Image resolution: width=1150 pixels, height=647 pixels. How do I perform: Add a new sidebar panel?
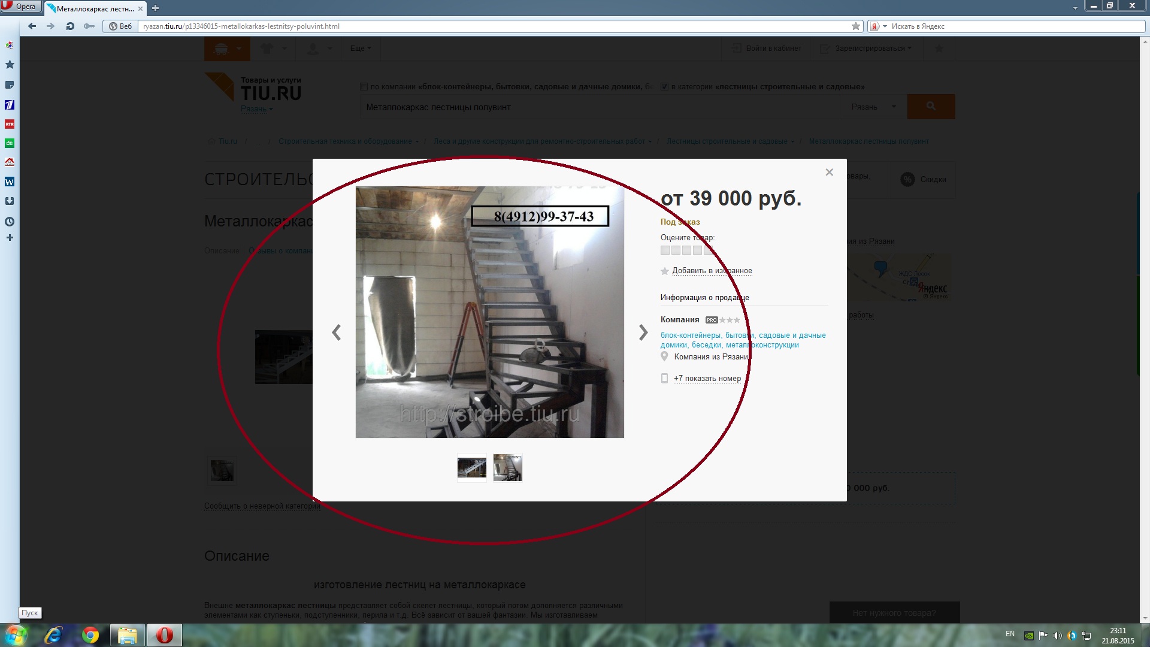click(10, 238)
